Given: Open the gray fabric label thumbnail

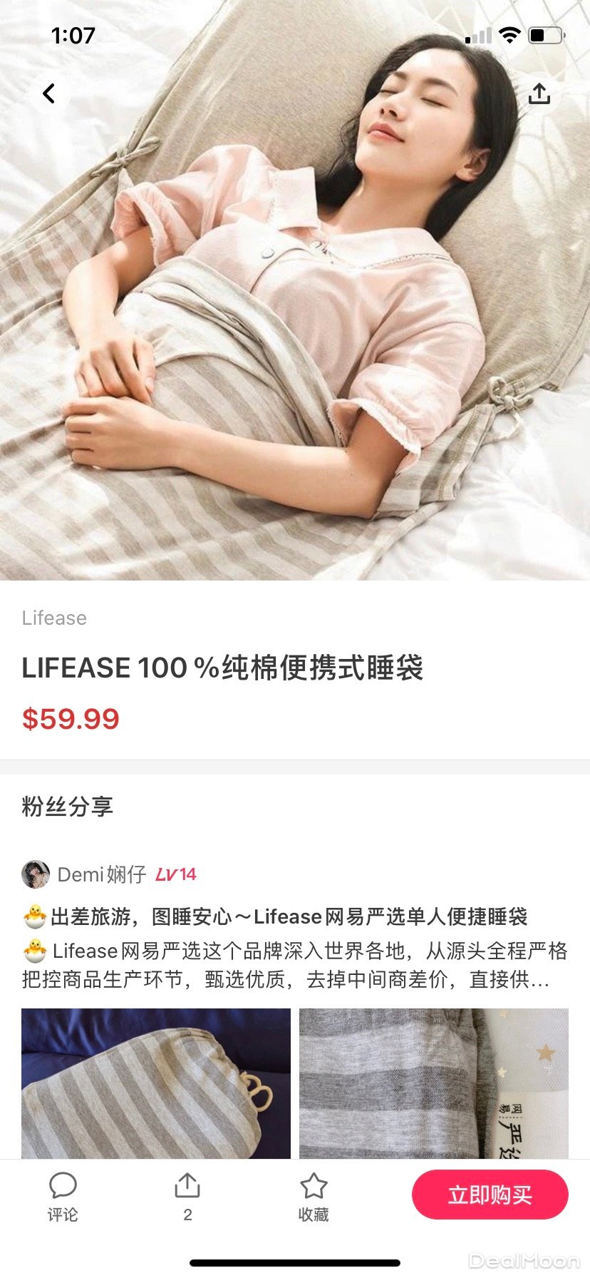Looking at the screenshot, I should coord(434,1083).
